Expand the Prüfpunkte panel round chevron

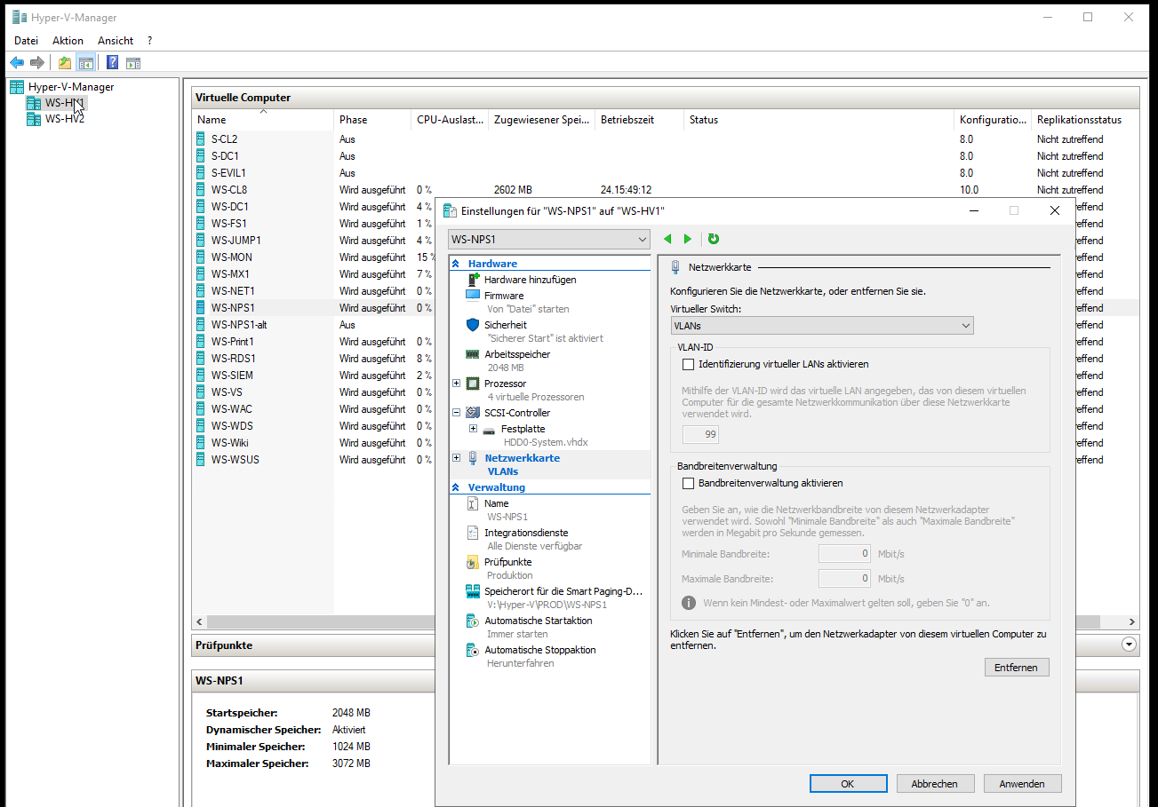tap(1130, 645)
